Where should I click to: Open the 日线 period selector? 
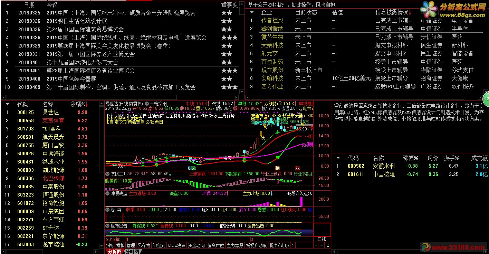(322, 239)
